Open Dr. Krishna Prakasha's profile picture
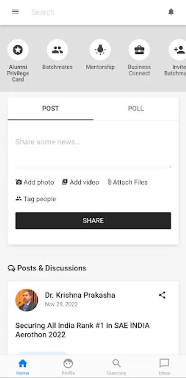Image resolution: width=186 pixels, height=378 pixels. click(x=27, y=300)
